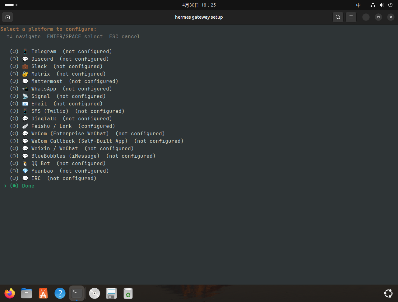
Task: Click the 'Yuanbao' platform name
Action: (42, 171)
